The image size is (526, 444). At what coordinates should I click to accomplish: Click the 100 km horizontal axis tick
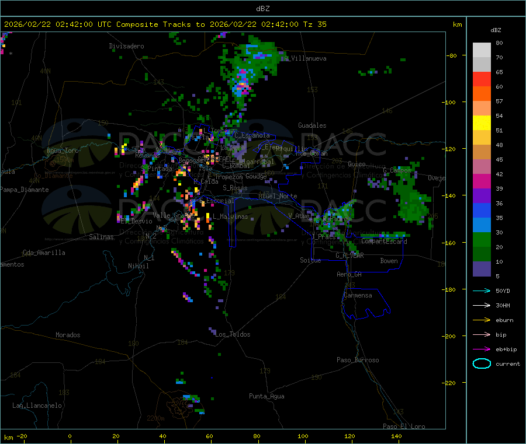303,436
